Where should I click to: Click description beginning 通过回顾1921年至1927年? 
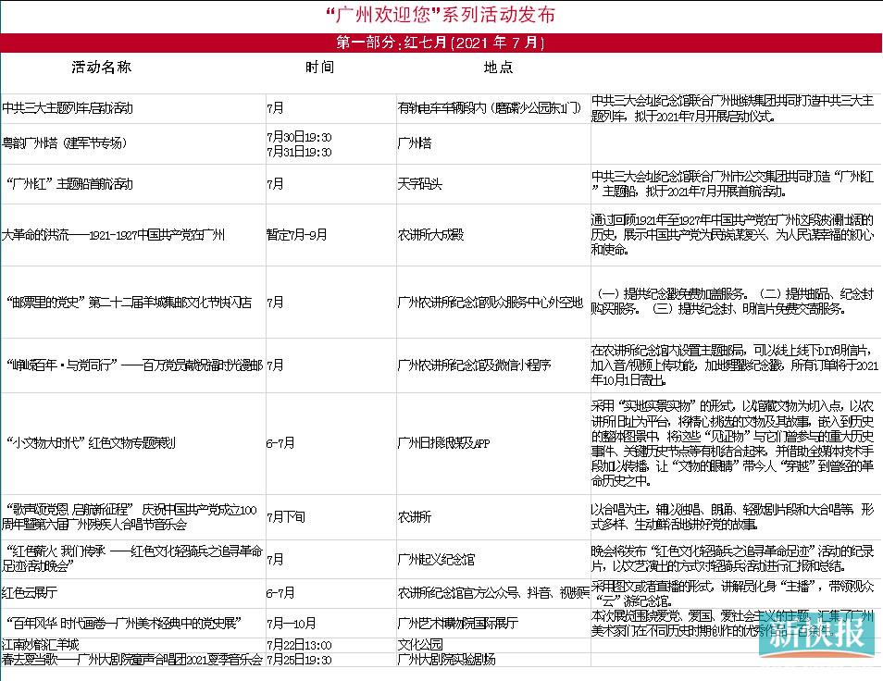click(733, 235)
